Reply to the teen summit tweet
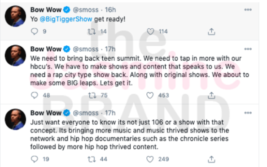Screen dimensions: 267x167 pyautogui.click(x=35, y=95)
